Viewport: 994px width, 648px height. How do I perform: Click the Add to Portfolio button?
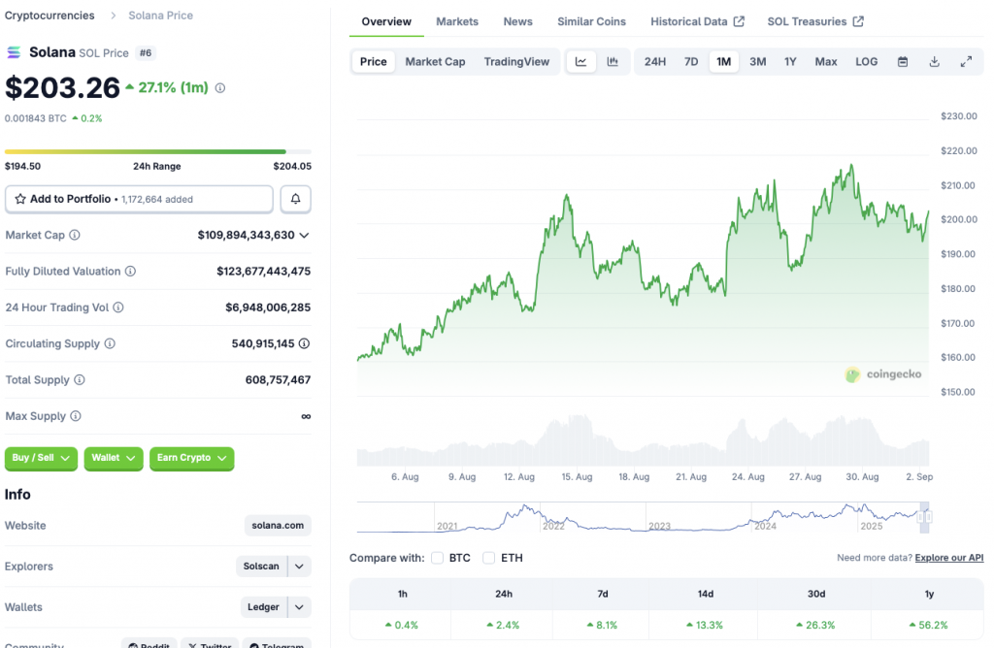139,199
